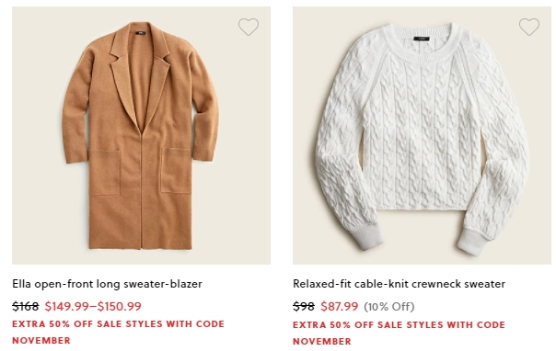Click the black neck label on white sweater

(x=422, y=39)
